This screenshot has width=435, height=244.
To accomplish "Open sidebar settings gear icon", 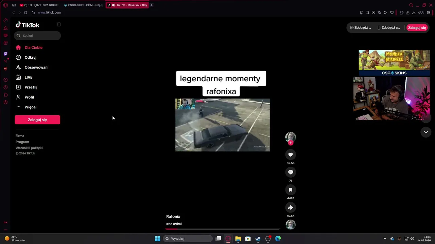I will coord(5,102).
